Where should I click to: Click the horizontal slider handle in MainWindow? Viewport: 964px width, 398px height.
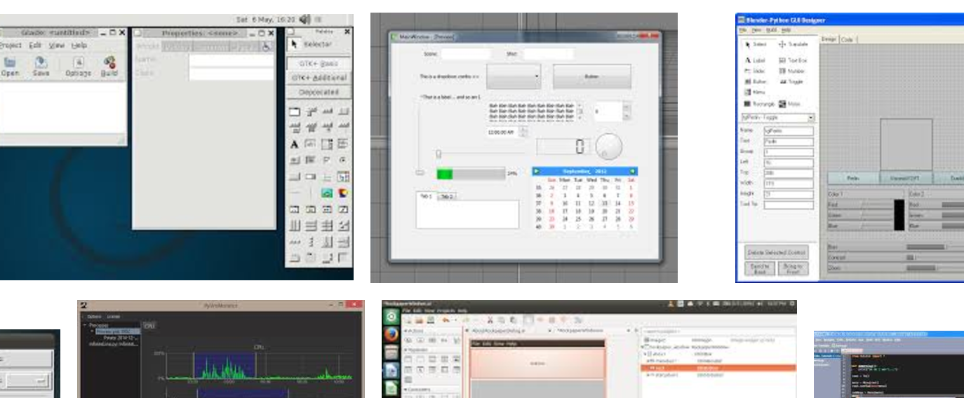click(439, 153)
